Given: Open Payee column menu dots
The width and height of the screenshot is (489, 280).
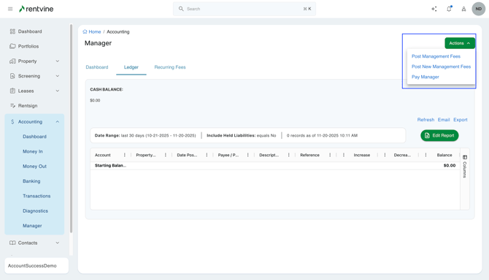Looking at the screenshot, I should (247, 155).
